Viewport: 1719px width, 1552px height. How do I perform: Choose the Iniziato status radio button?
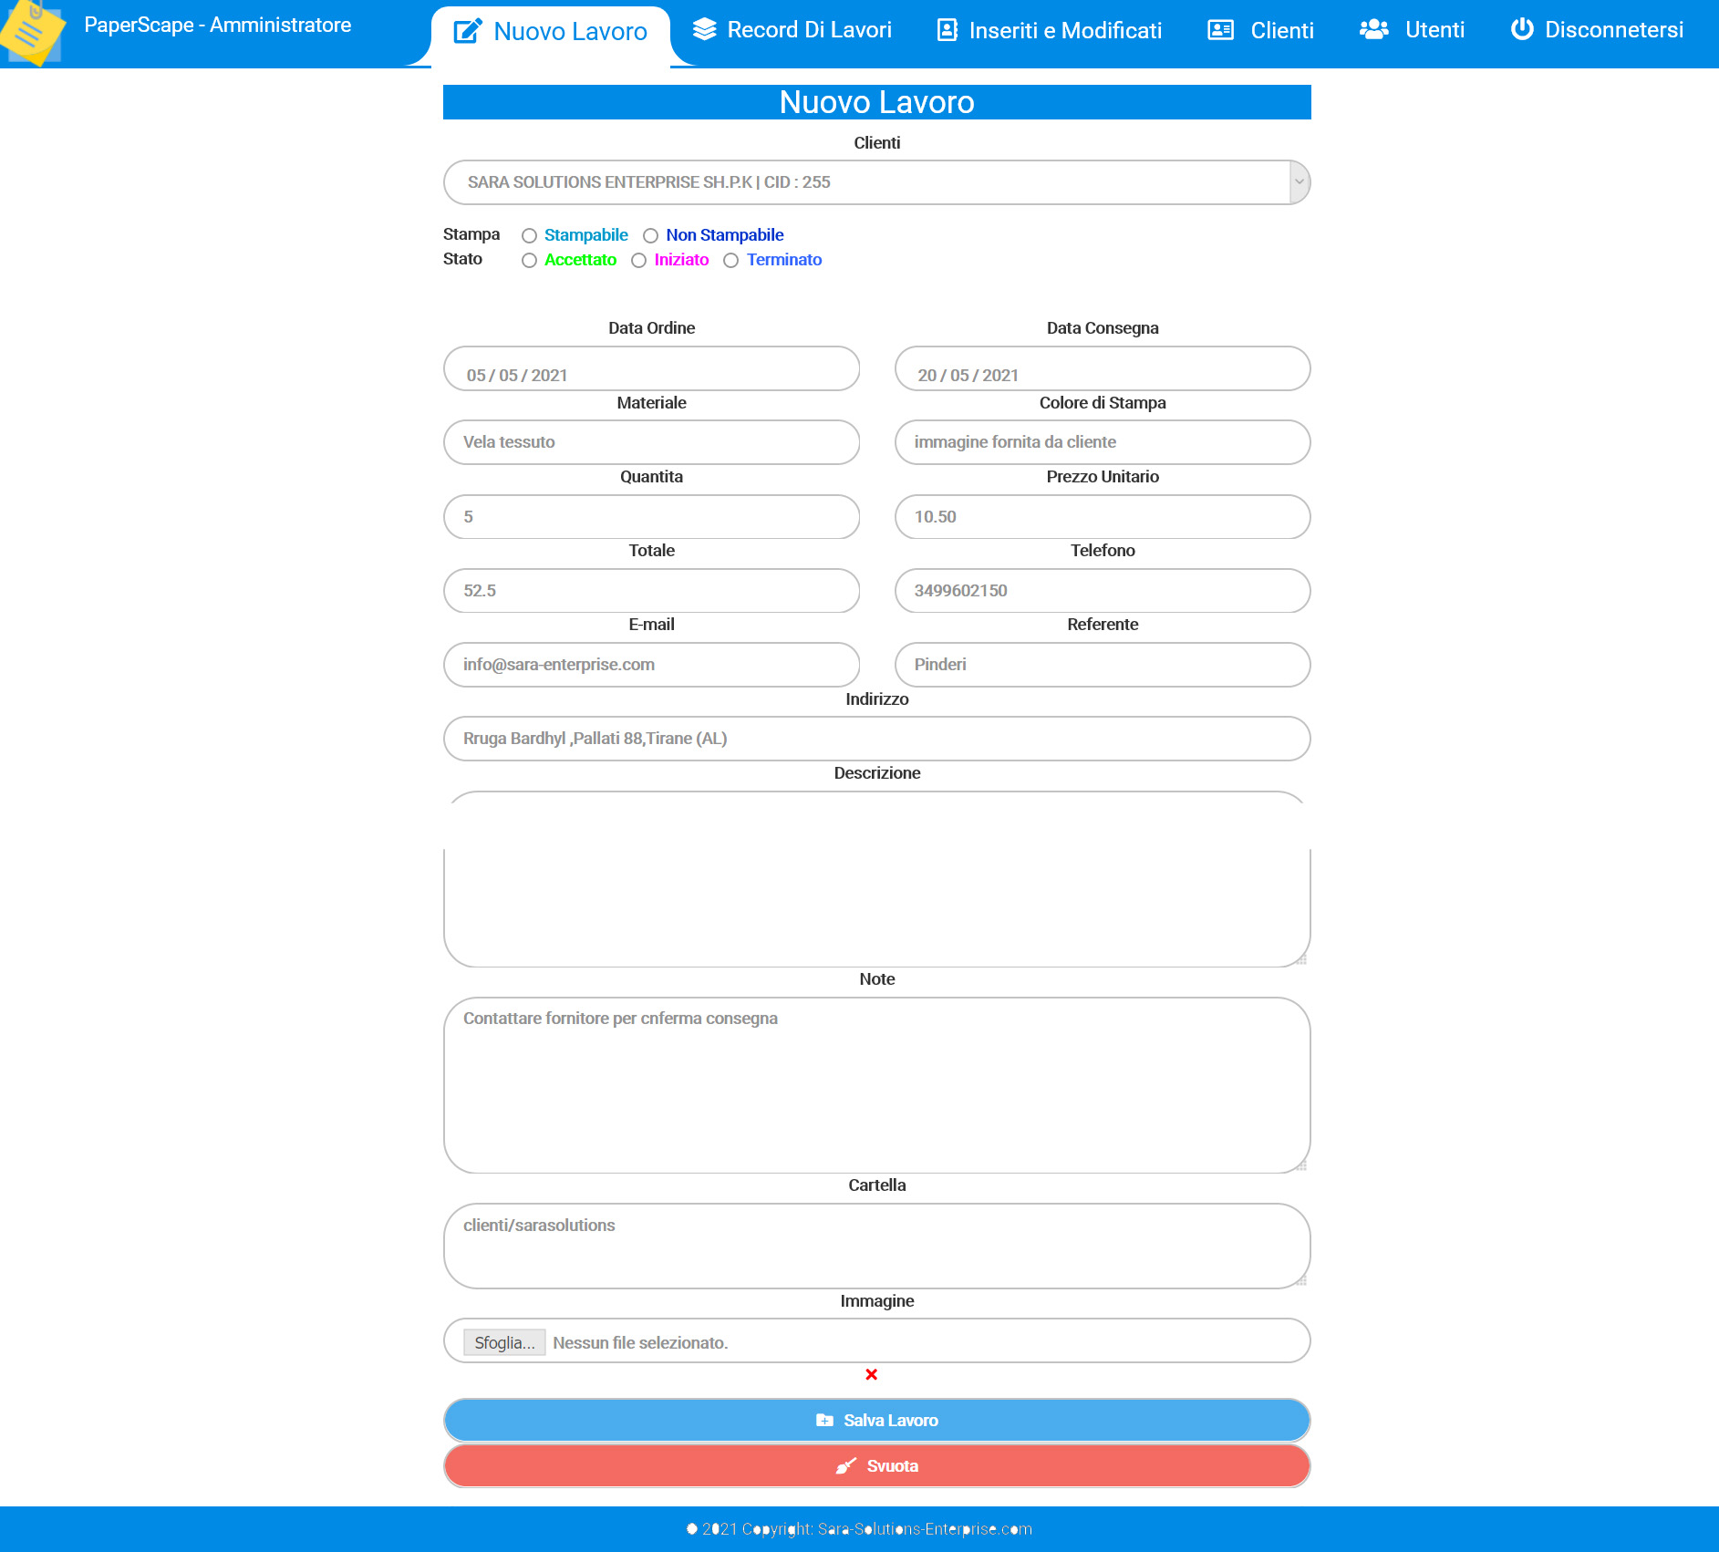pos(638,261)
